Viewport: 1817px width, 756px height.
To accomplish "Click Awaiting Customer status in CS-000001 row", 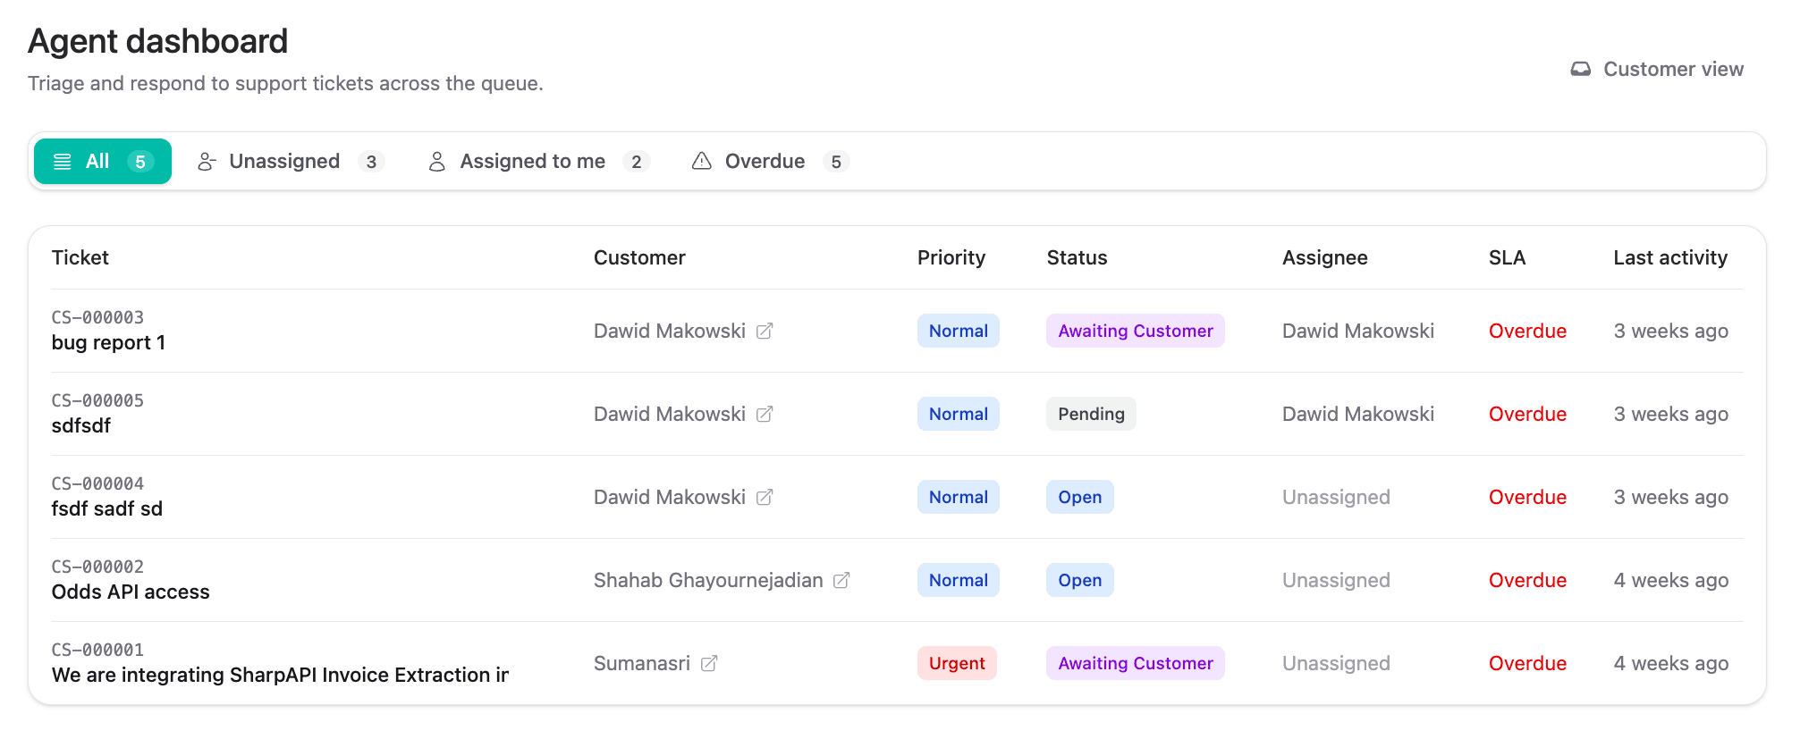I will coord(1136,664).
